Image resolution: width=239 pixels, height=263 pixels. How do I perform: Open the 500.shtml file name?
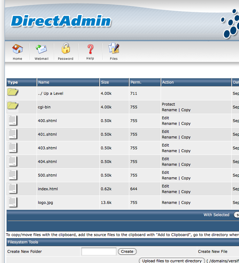47,175
